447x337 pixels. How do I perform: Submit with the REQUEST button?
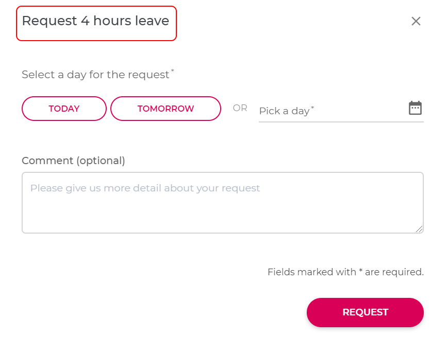click(x=365, y=312)
